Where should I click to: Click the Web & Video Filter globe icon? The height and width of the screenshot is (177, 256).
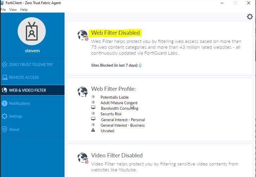(5, 90)
